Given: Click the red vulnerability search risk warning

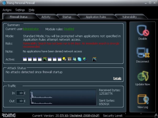Looking at the screenshot, I should (x=71, y=45).
